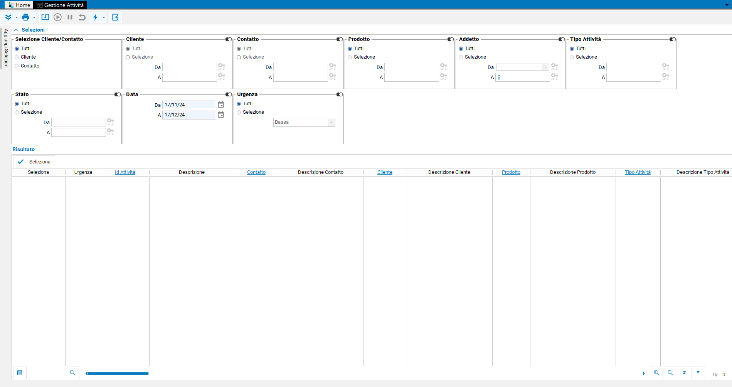The image size is (732, 387).
Task: Click key lookup icon for Stato Da
Action: [x=111, y=122]
